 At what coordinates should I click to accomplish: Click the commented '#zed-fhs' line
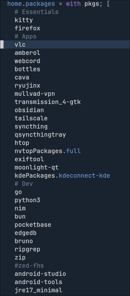click(29, 266)
